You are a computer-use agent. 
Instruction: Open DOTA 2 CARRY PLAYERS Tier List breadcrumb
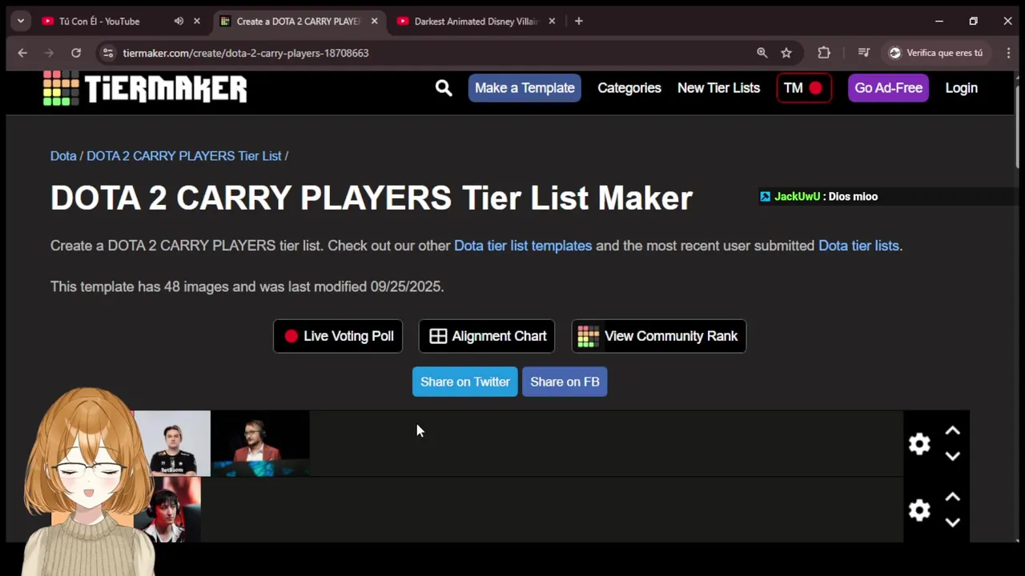[183, 156]
